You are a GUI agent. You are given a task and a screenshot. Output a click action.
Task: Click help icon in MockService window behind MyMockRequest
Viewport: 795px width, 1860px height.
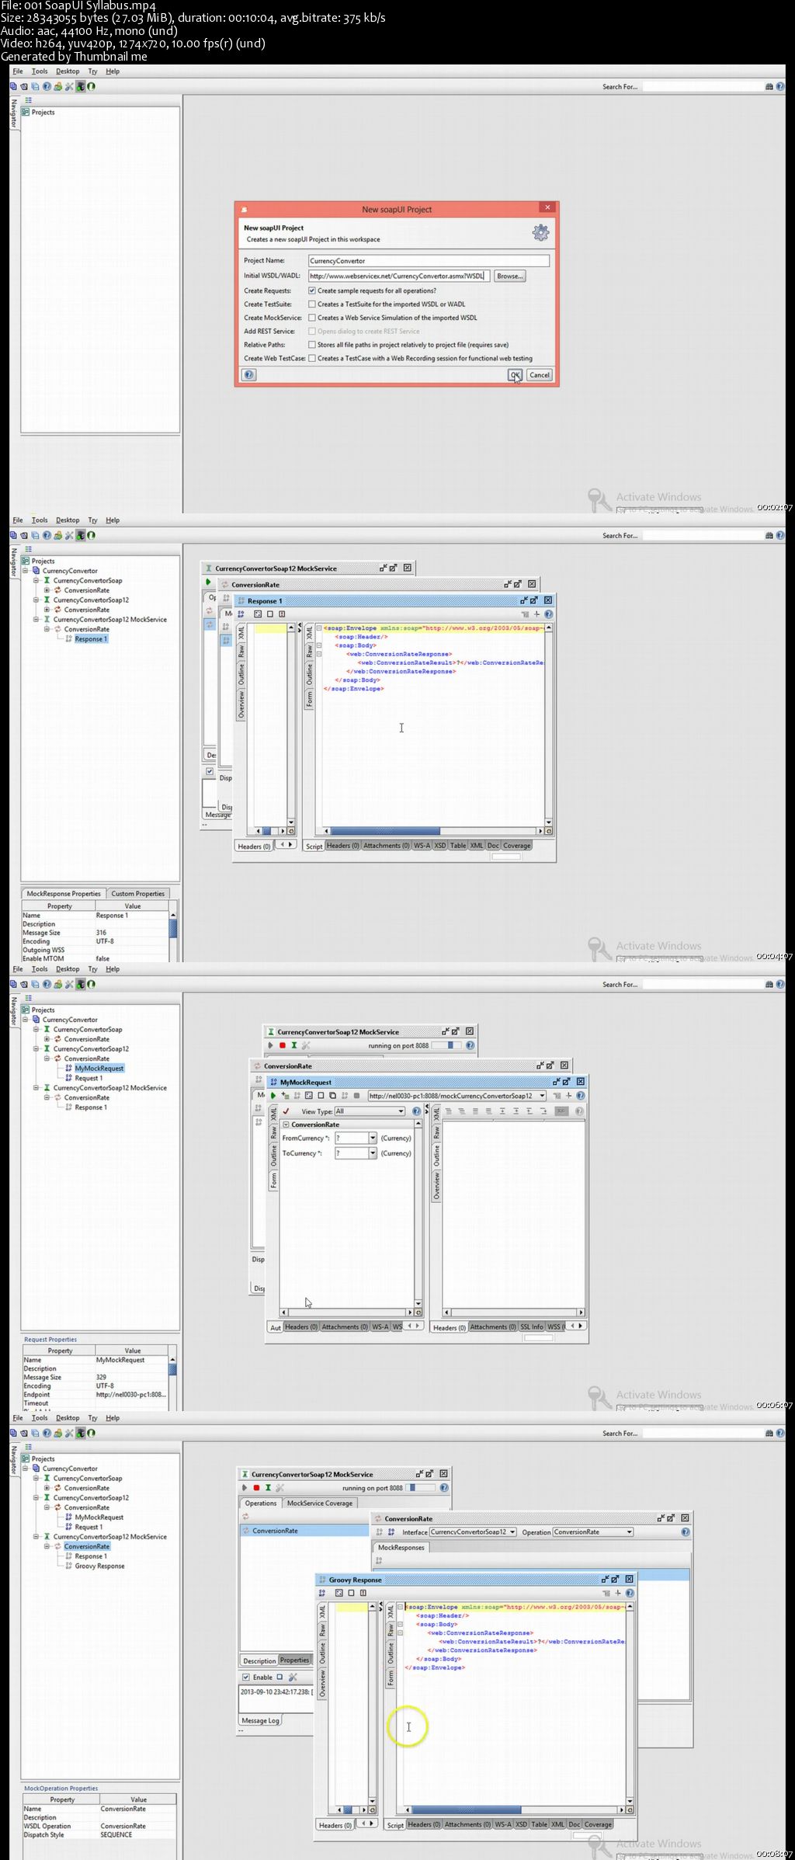[470, 1045]
